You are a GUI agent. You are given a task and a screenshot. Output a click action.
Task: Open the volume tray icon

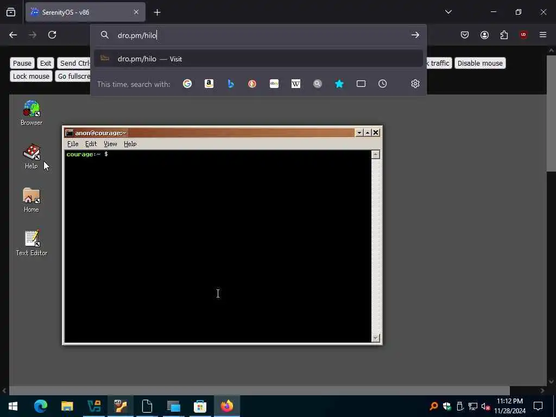click(x=485, y=406)
